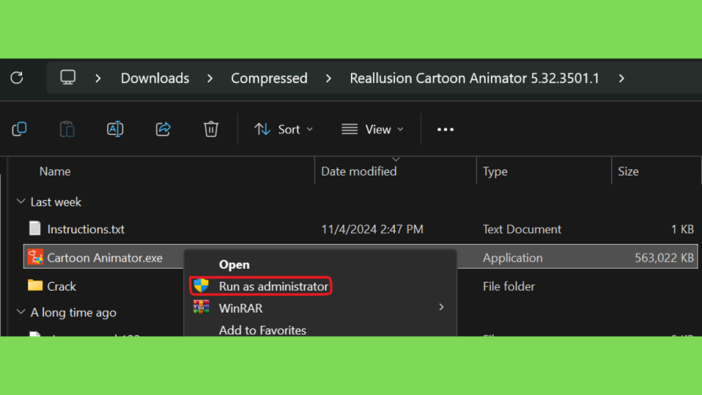Click the Delete trash icon

click(x=211, y=130)
